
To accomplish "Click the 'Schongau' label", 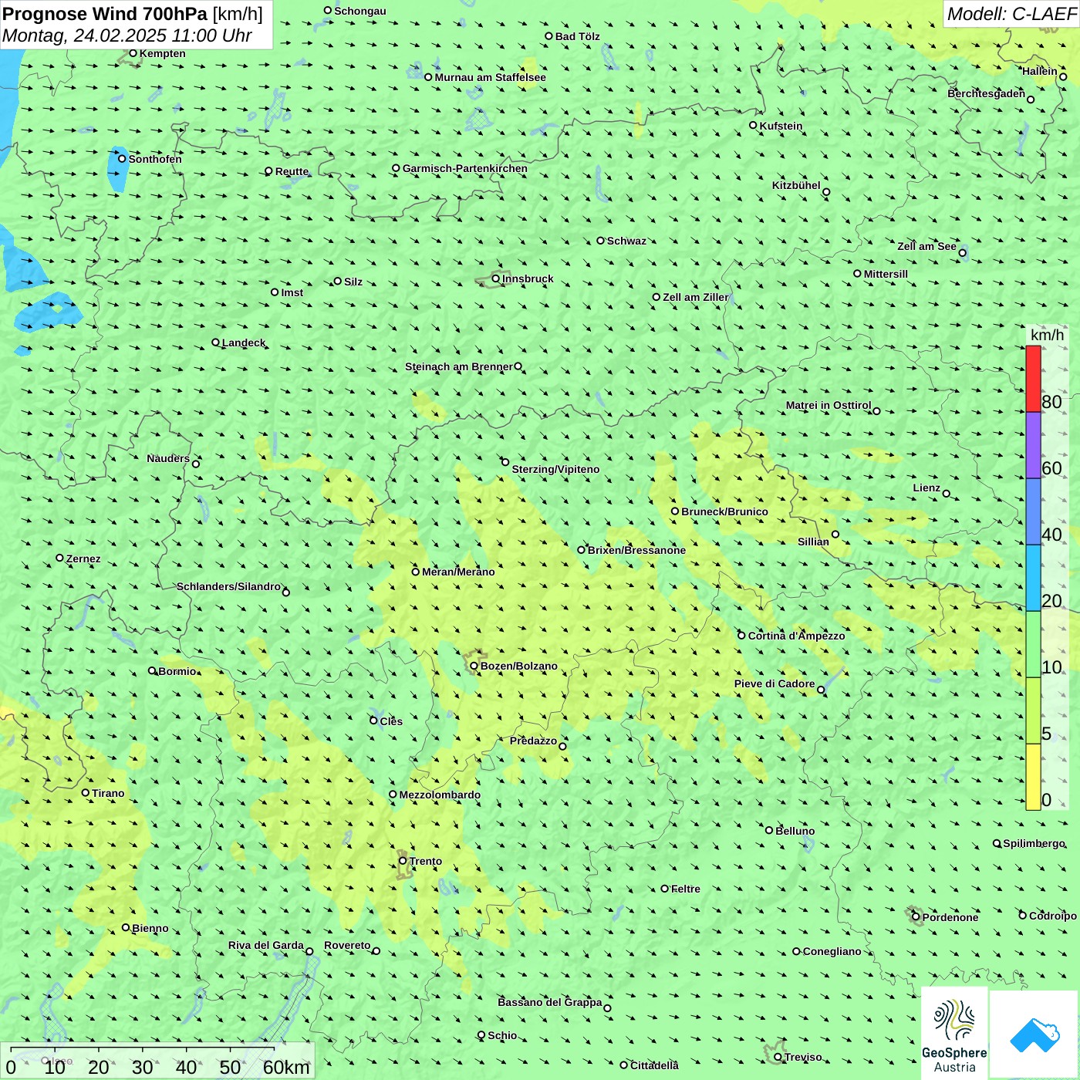I will (360, 12).
